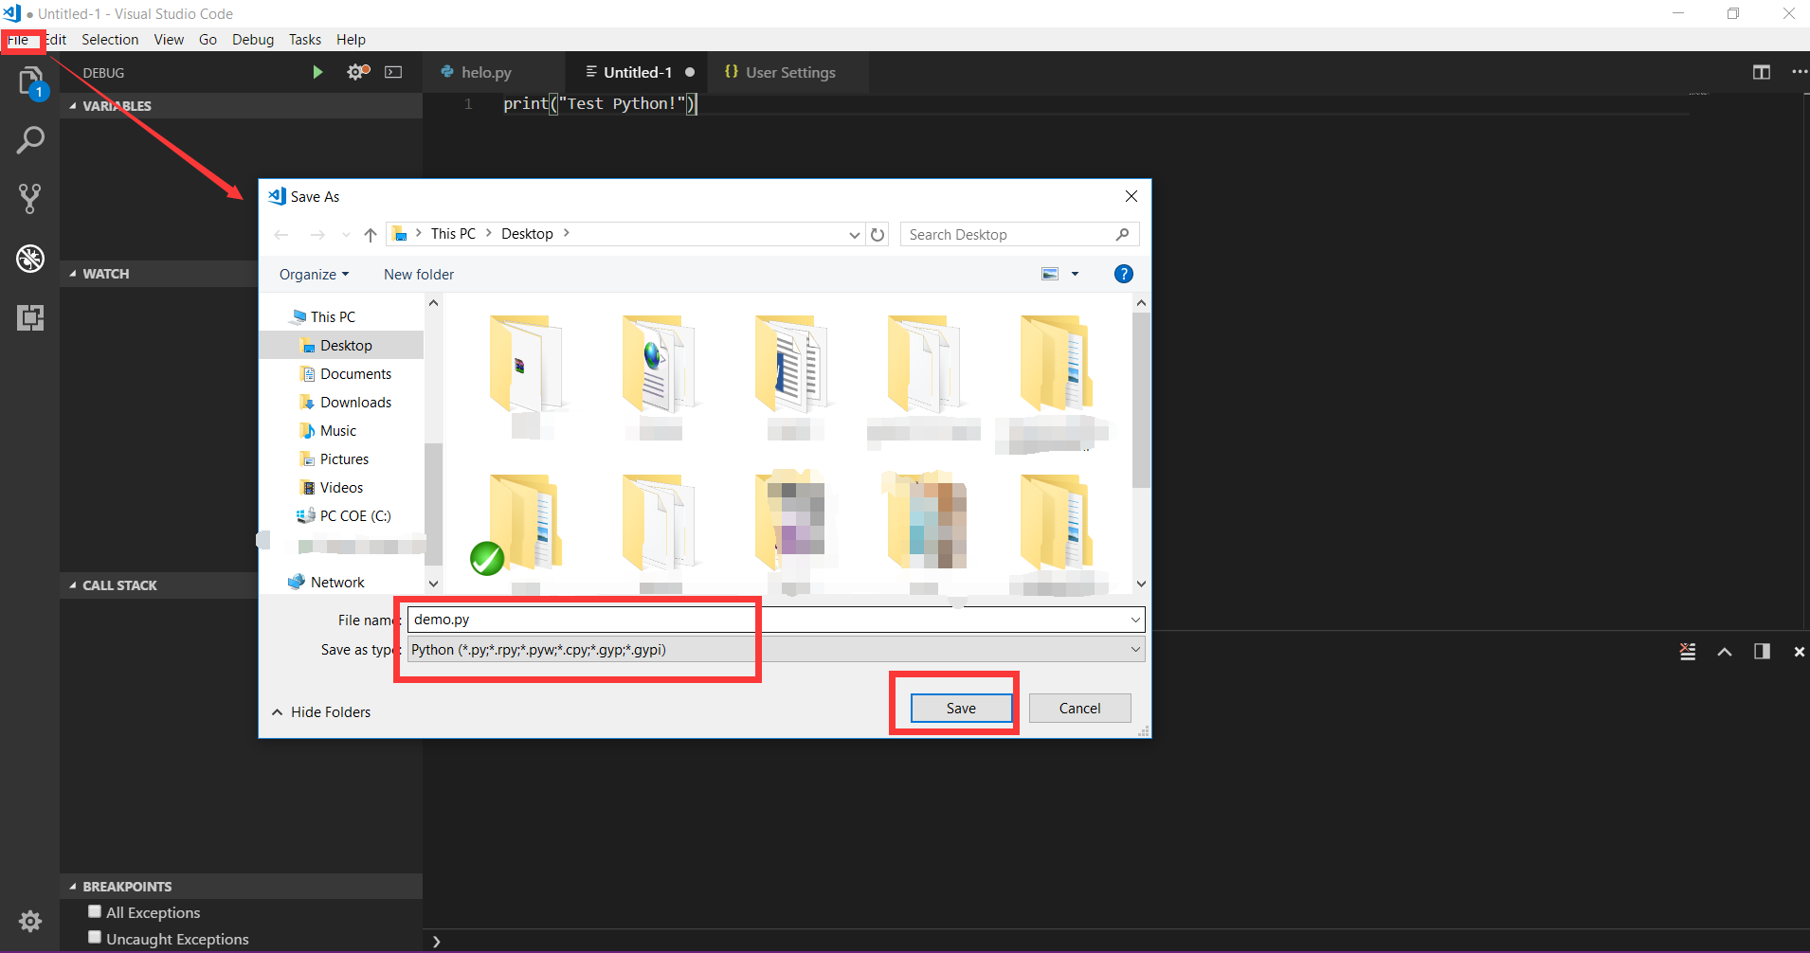Click Desktop in the address breadcrumb
Image resolution: width=1810 pixels, height=953 pixels.
point(527,234)
